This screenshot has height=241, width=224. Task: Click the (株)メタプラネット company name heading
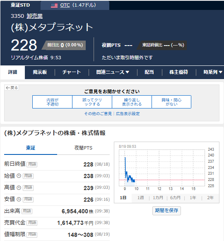click(52, 27)
